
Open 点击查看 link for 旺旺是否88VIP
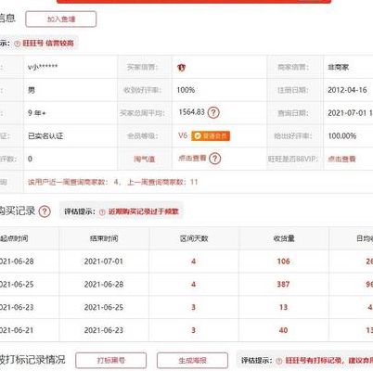coord(341,159)
